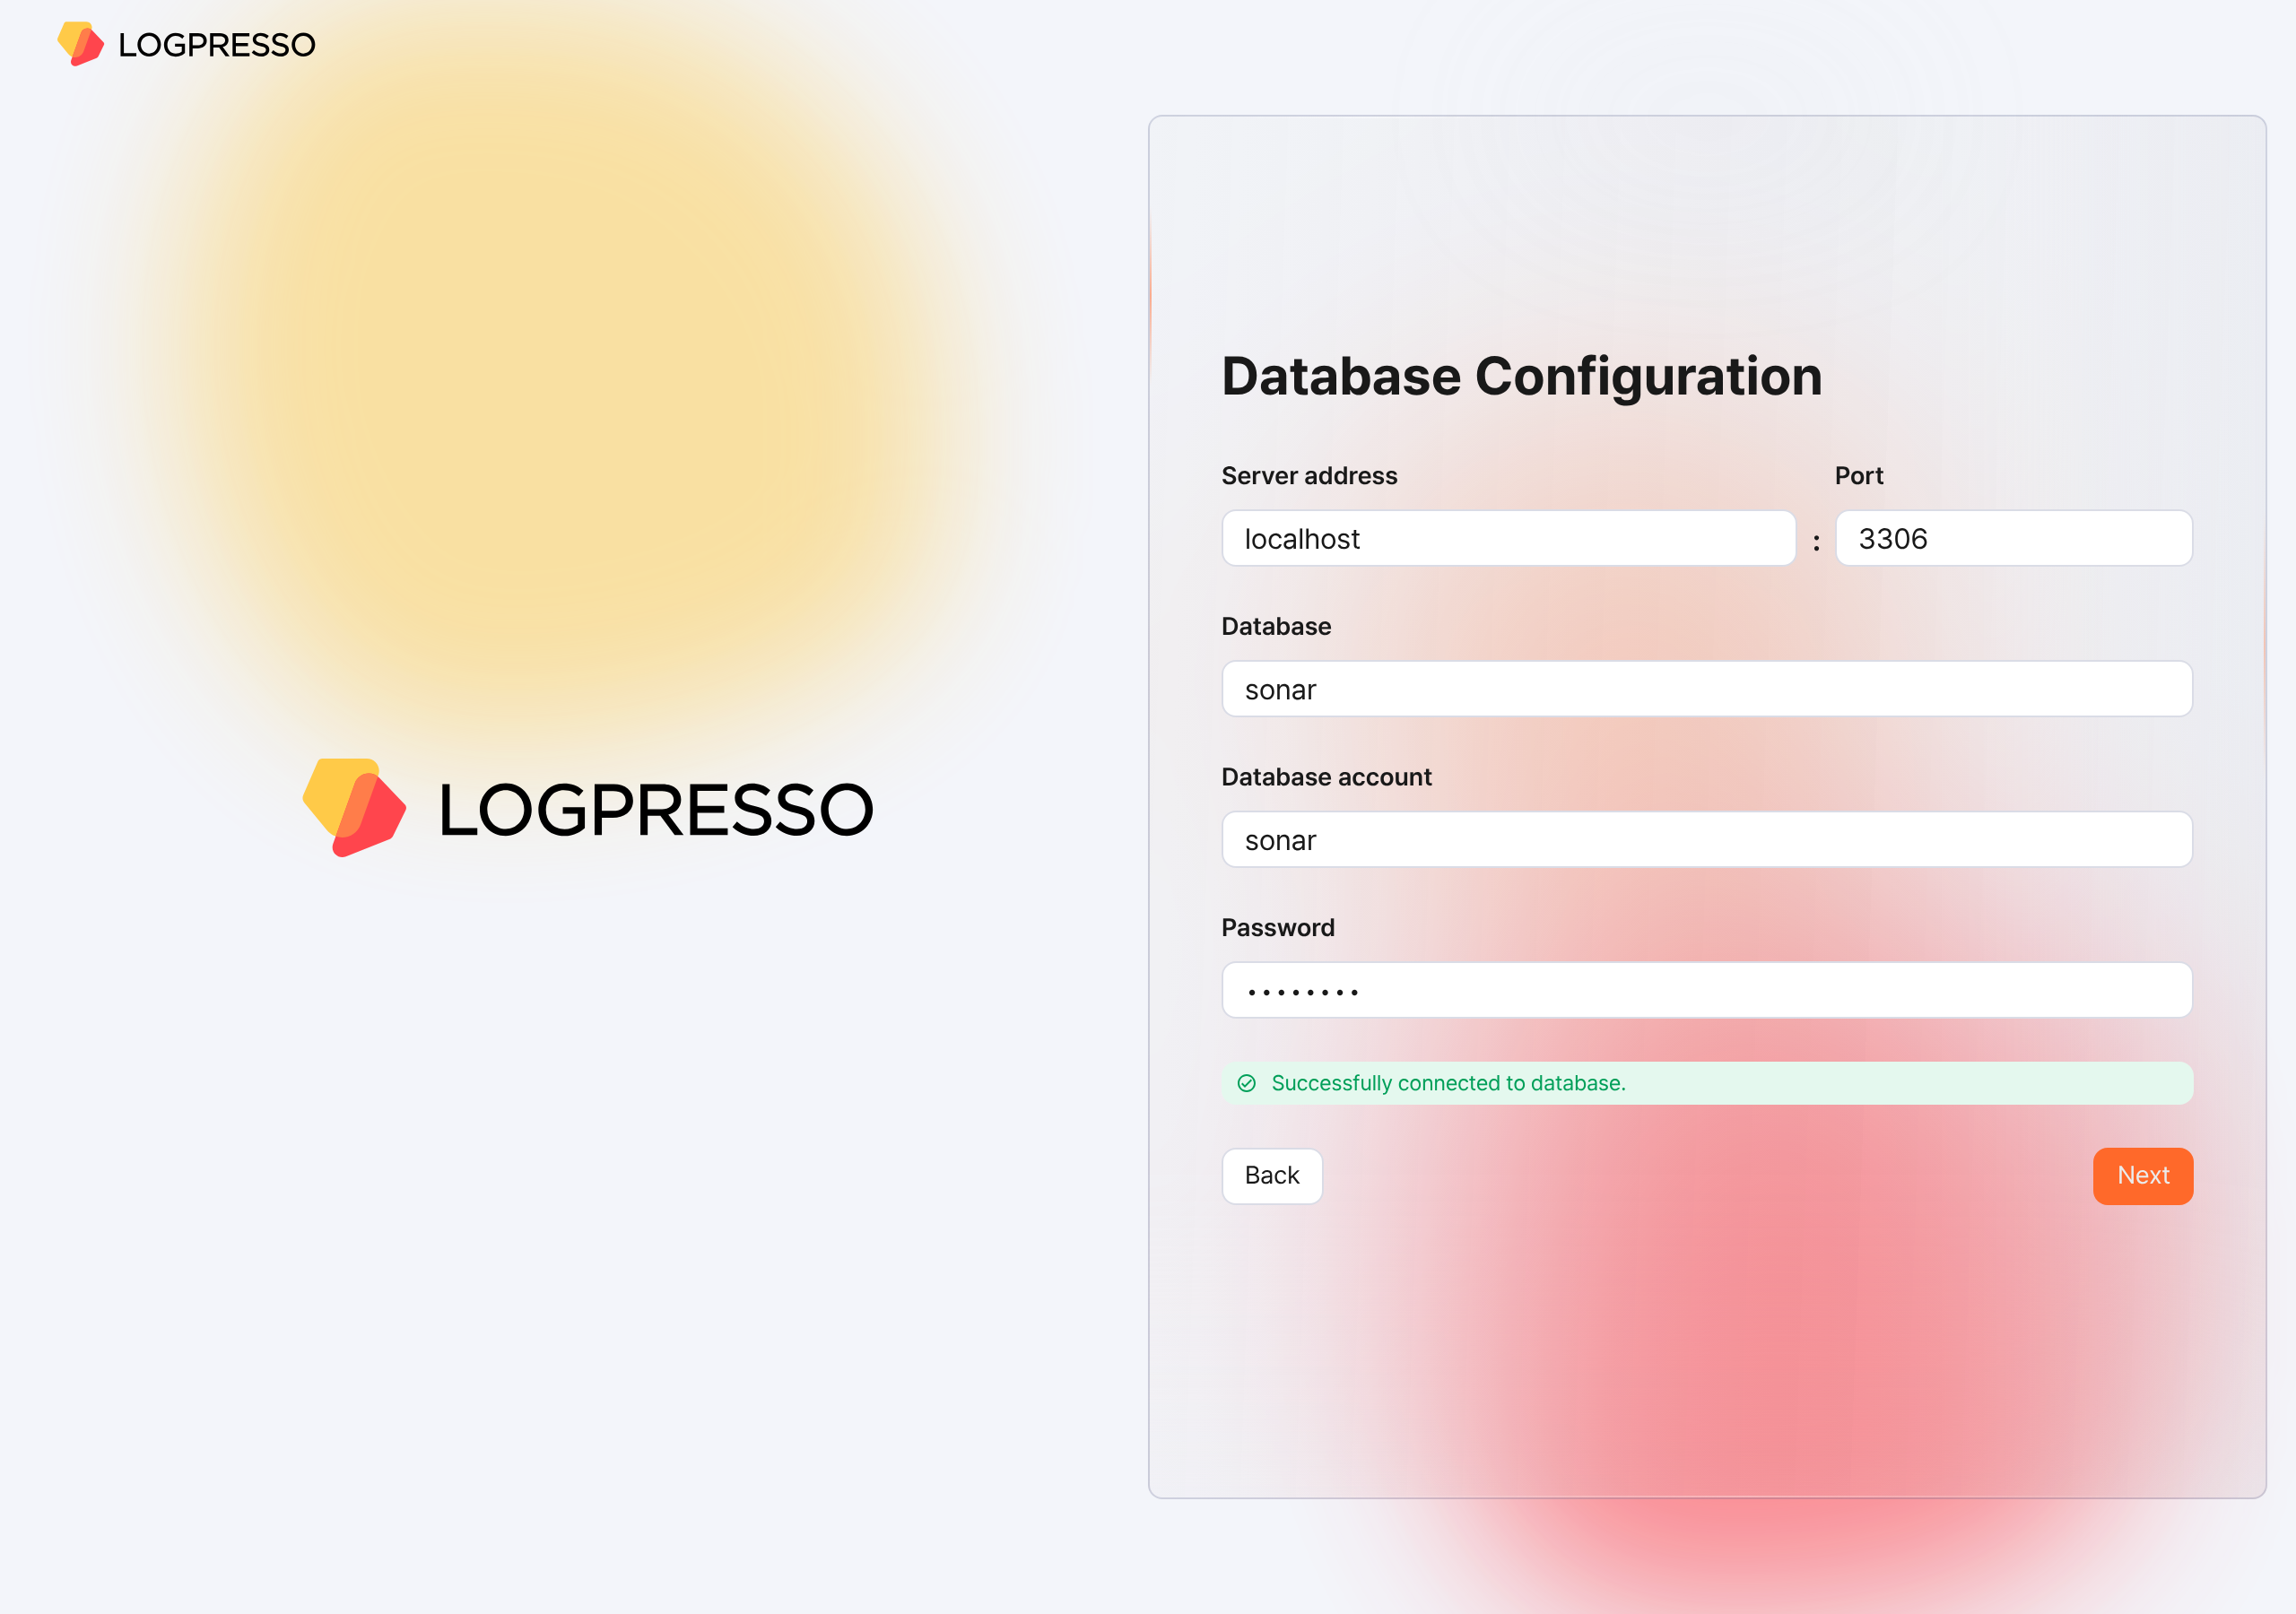Focus the Password field
Viewport: 2296px width, 1614px height.
tap(1707, 991)
